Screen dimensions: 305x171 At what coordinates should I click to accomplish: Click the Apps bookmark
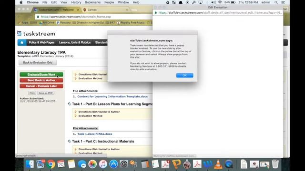coord(23,23)
